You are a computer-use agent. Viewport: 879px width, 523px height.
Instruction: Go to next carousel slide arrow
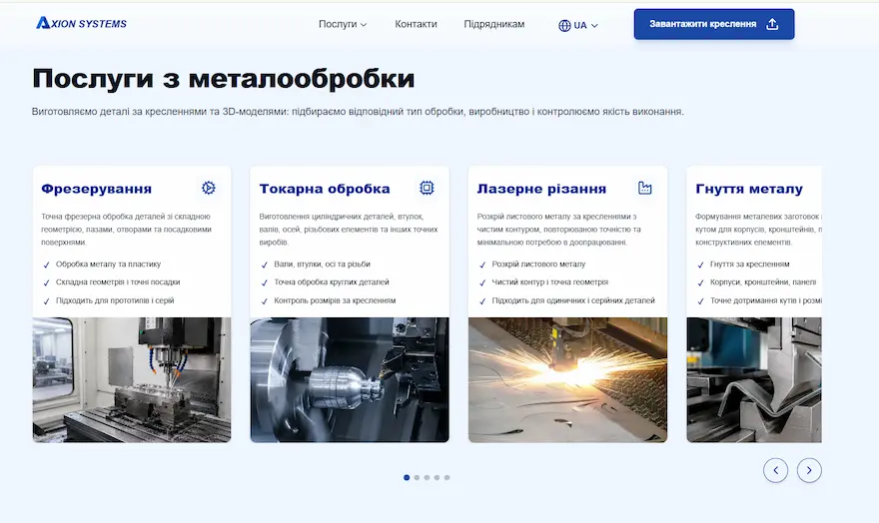[x=809, y=470]
